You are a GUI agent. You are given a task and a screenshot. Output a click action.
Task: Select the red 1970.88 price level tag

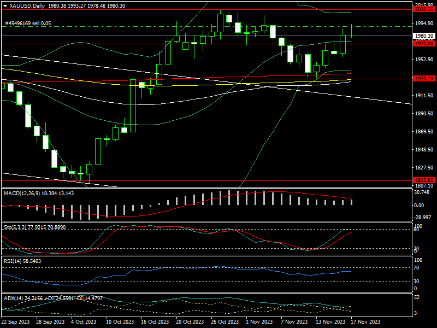point(424,43)
